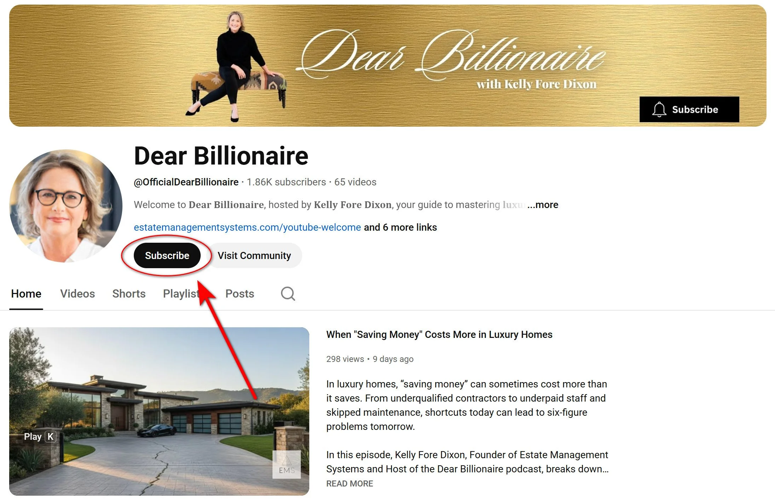
Task: Expand the video description with READ MORE
Action: pyautogui.click(x=350, y=484)
